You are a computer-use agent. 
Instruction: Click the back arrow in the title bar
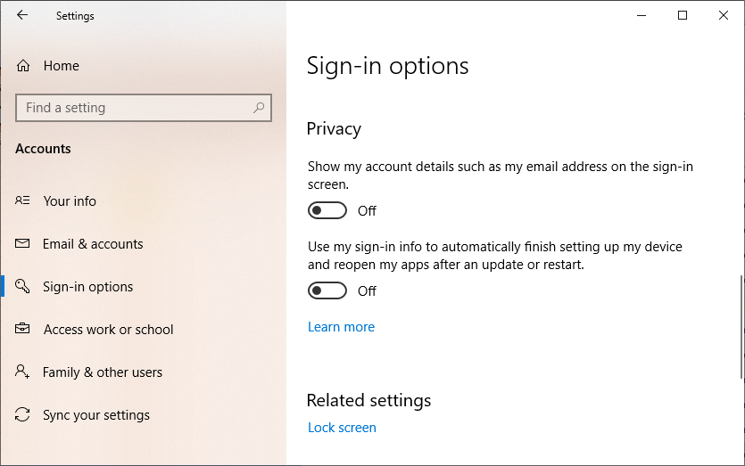22,15
